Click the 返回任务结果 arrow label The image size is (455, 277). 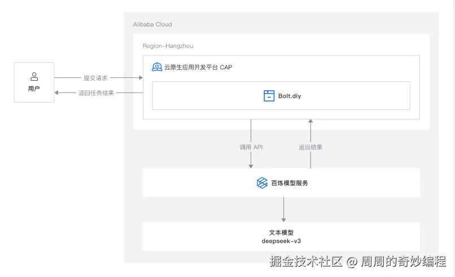(x=96, y=93)
